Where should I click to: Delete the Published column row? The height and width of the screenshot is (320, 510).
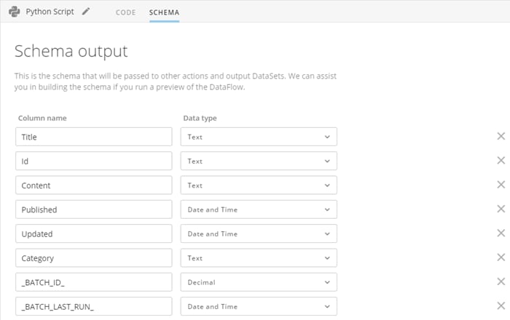[501, 209]
